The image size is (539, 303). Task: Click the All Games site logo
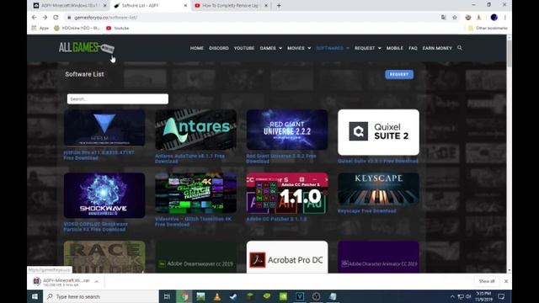click(x=86, y=48)
